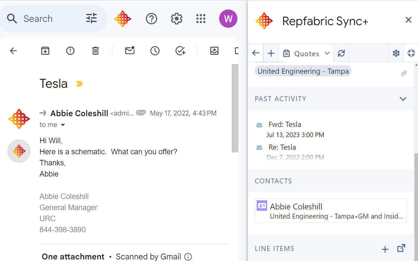
Task: Click the 'Tesla' subject heading
Action: click(54, 84)
